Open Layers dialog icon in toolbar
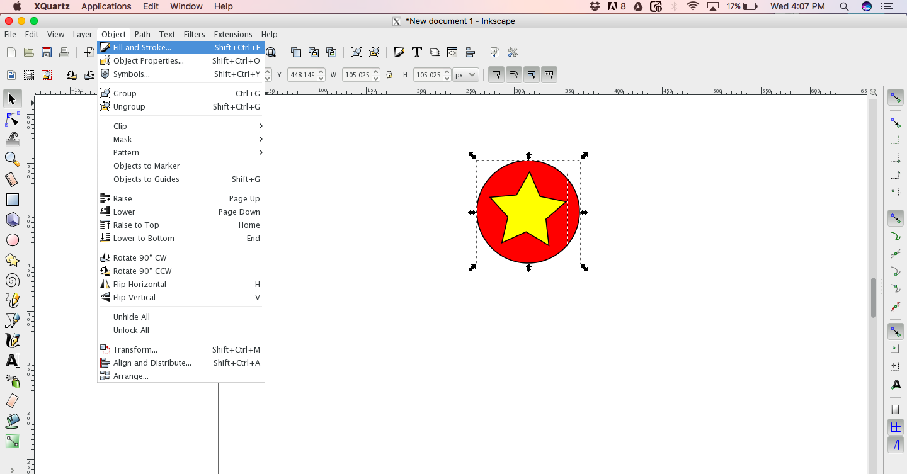907x474 pixels. (434, 52)
